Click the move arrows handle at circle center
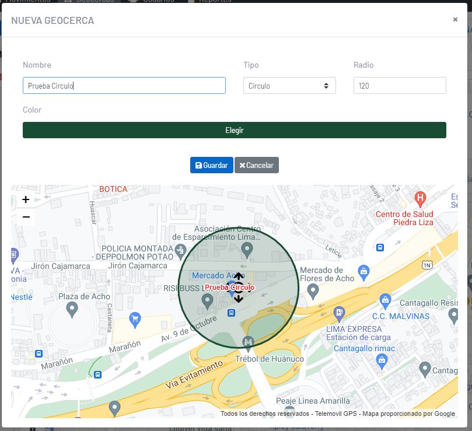 pyautogui.click(x=239, y=288)
